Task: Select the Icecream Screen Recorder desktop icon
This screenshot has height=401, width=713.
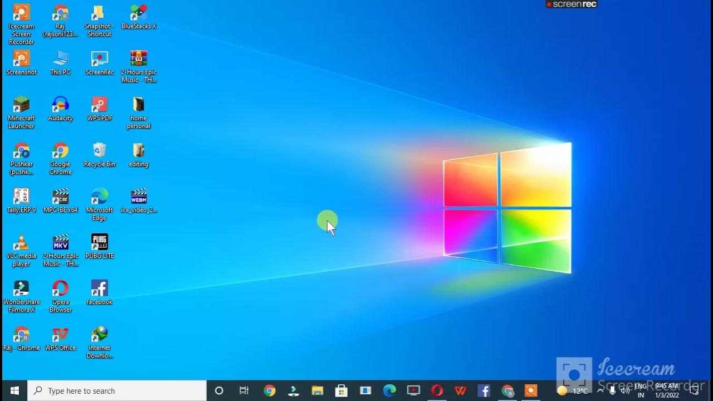Action: point(21,24)
